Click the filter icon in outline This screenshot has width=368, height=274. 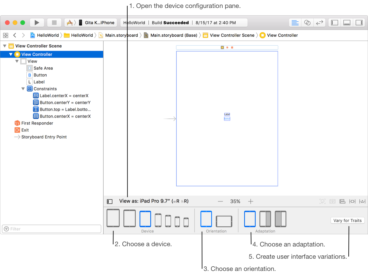click(6, 229)
